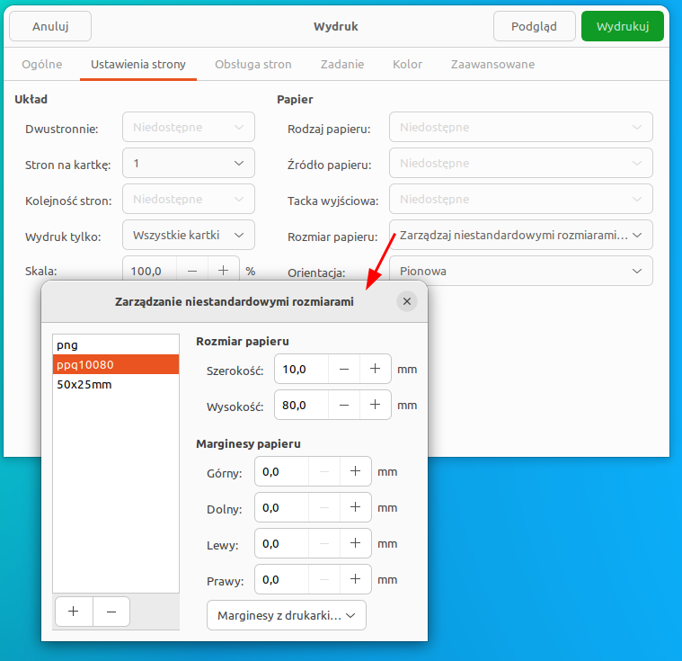
Task: Increase left margin (Lewy) with plus
Action: tap(355, 543)
